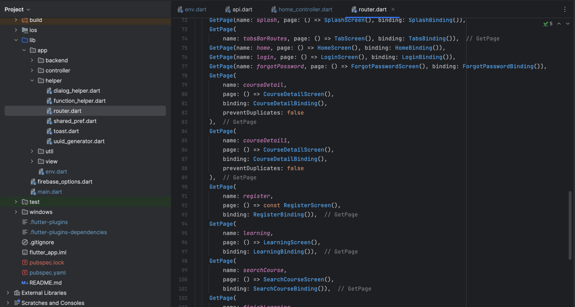
Task: Expand the backend folder
Action: [x=32, y=60]
